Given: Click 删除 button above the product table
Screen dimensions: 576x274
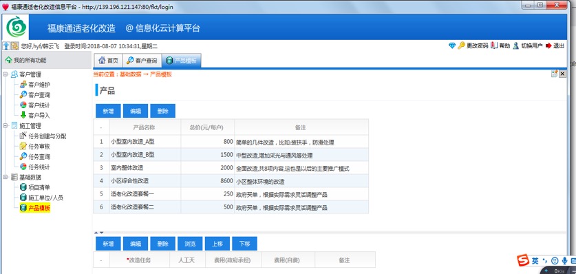Looking at the screenshot, I should (162, 111).
